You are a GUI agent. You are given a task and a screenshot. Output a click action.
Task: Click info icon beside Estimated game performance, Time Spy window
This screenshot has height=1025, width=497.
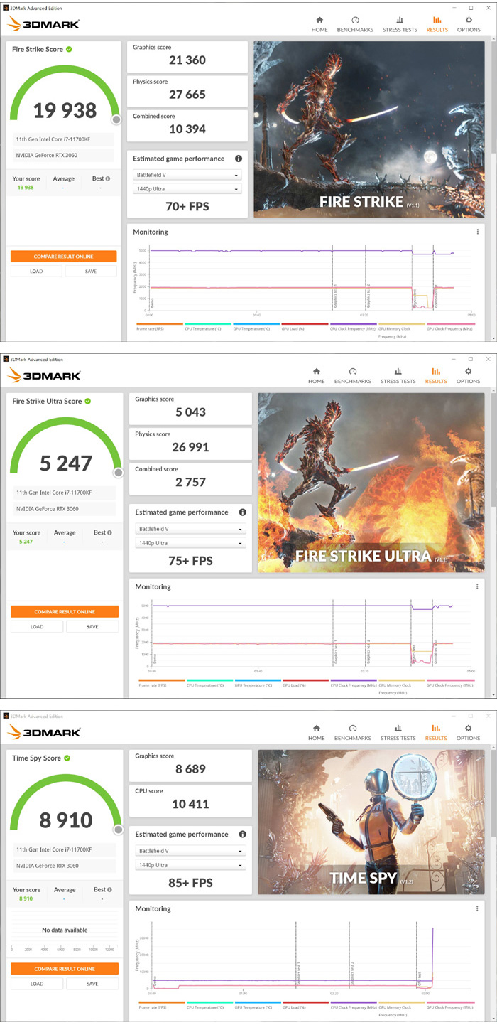[243, 835]
